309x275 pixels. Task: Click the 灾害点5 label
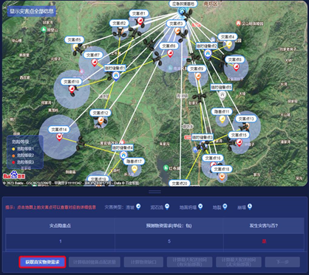click(x=75, y=40)
